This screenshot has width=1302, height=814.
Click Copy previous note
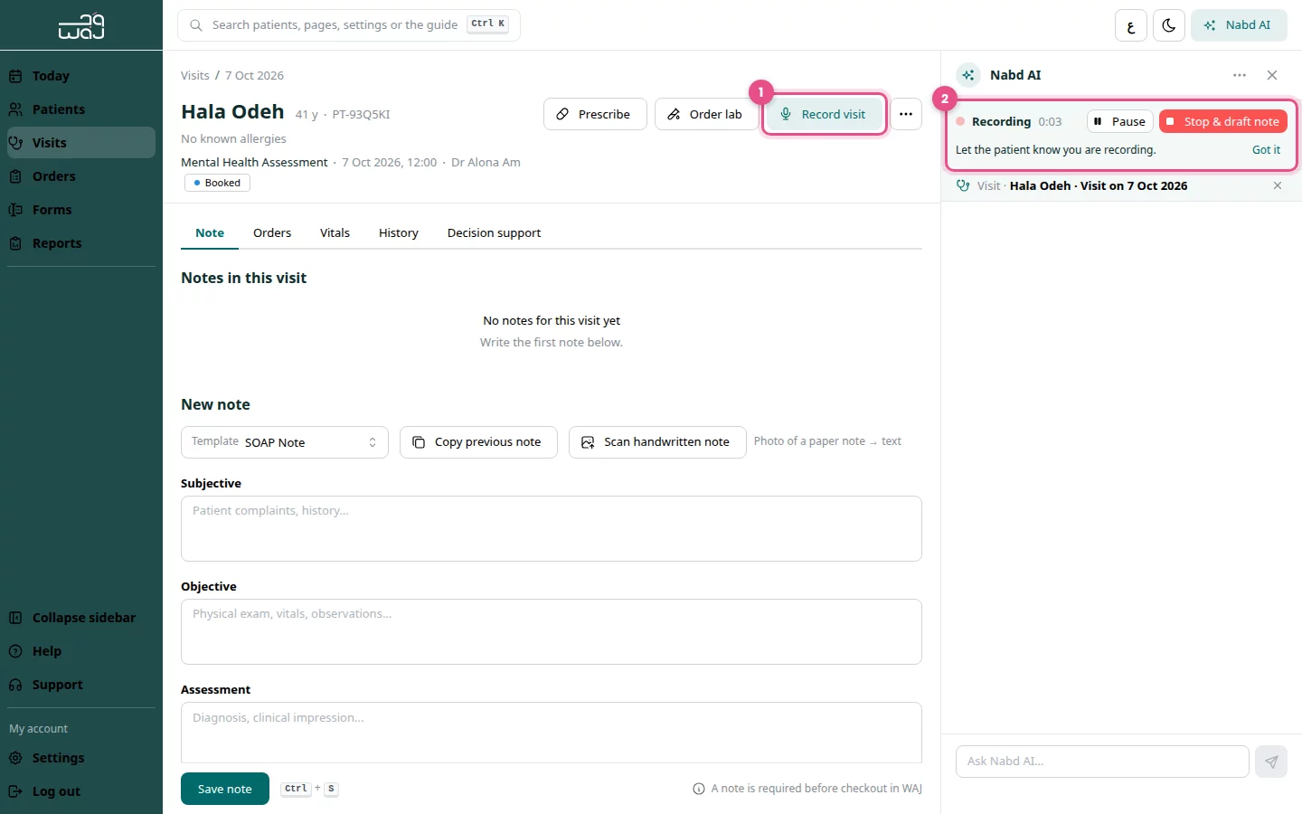(478, 442)
